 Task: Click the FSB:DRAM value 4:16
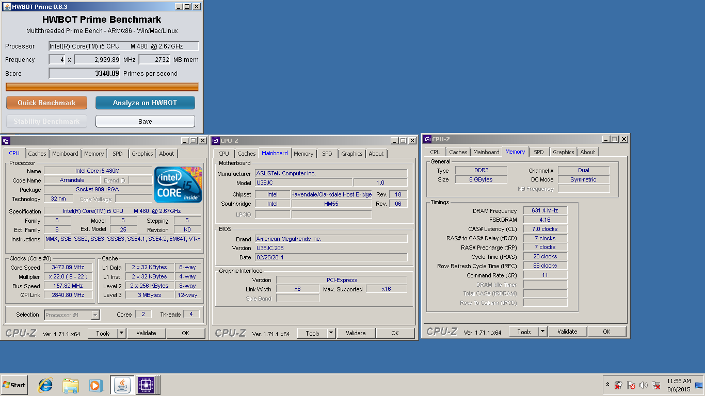coord(545,220)
